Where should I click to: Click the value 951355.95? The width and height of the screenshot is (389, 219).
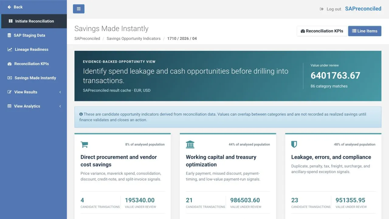tap(350, 200)
